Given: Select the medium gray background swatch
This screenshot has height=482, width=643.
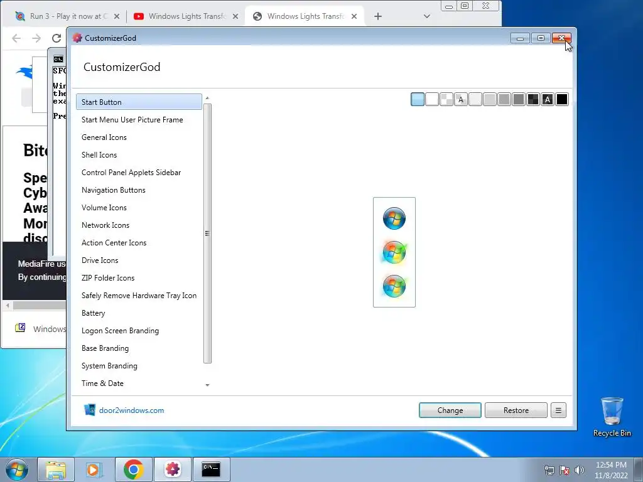Looking at the screenshot, I should tap(504, 99).
